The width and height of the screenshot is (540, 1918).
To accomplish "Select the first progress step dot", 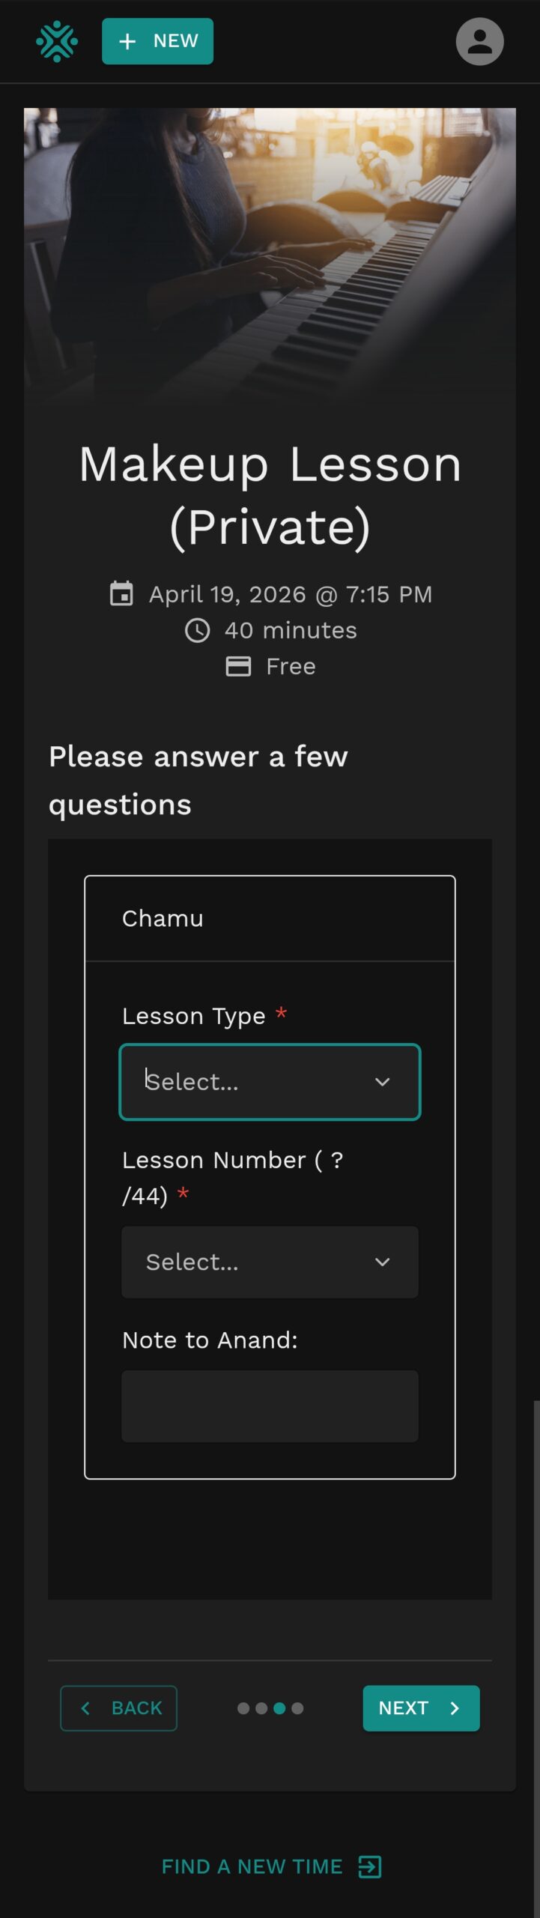I will pyautogui.click(x=243, y=1708).
